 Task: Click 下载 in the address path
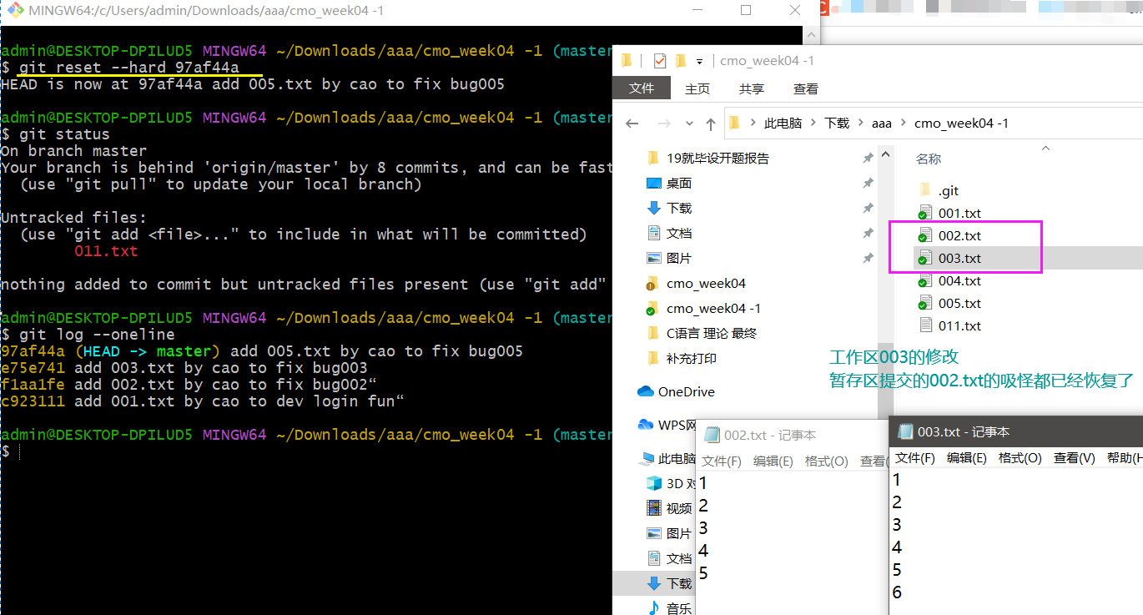pos(837,124)
